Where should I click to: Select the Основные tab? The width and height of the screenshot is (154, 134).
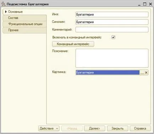(x=24, y=12)
